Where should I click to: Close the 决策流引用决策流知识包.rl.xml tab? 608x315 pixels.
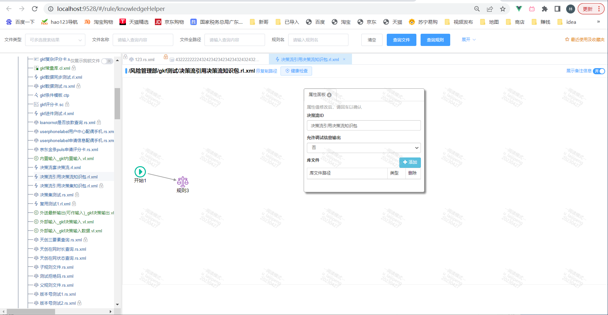tap(344, 59)
